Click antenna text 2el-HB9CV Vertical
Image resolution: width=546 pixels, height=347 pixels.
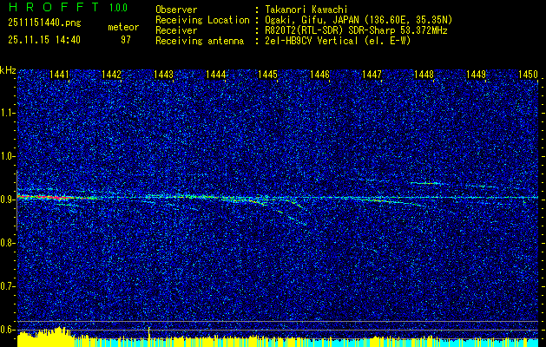(x=312, y=41)
